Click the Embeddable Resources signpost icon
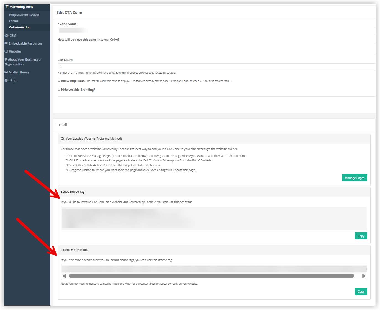380x310 pixels. (x=6, y=43)
